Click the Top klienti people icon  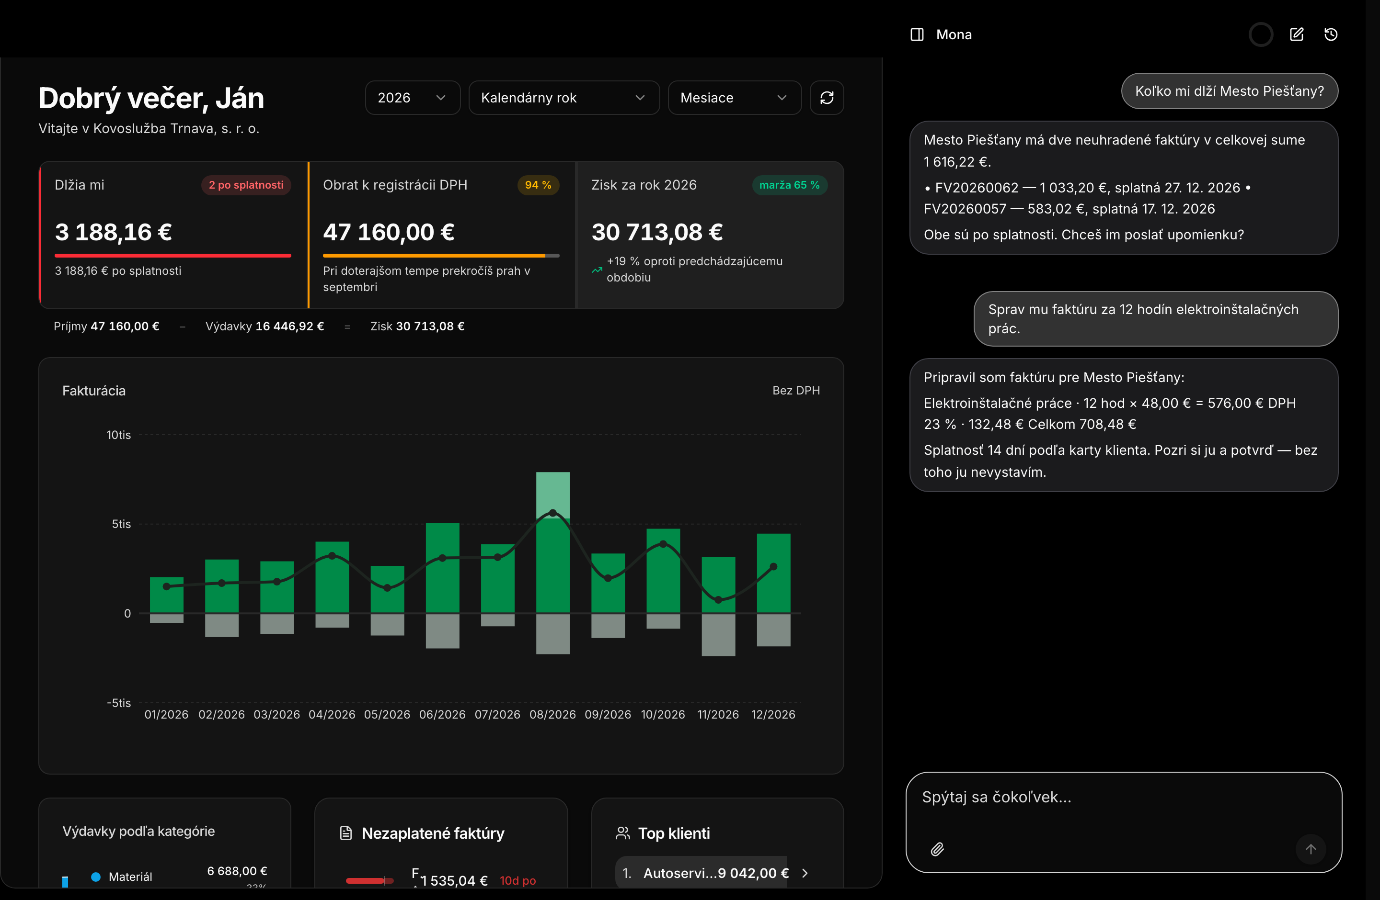(x=622, y=833)
